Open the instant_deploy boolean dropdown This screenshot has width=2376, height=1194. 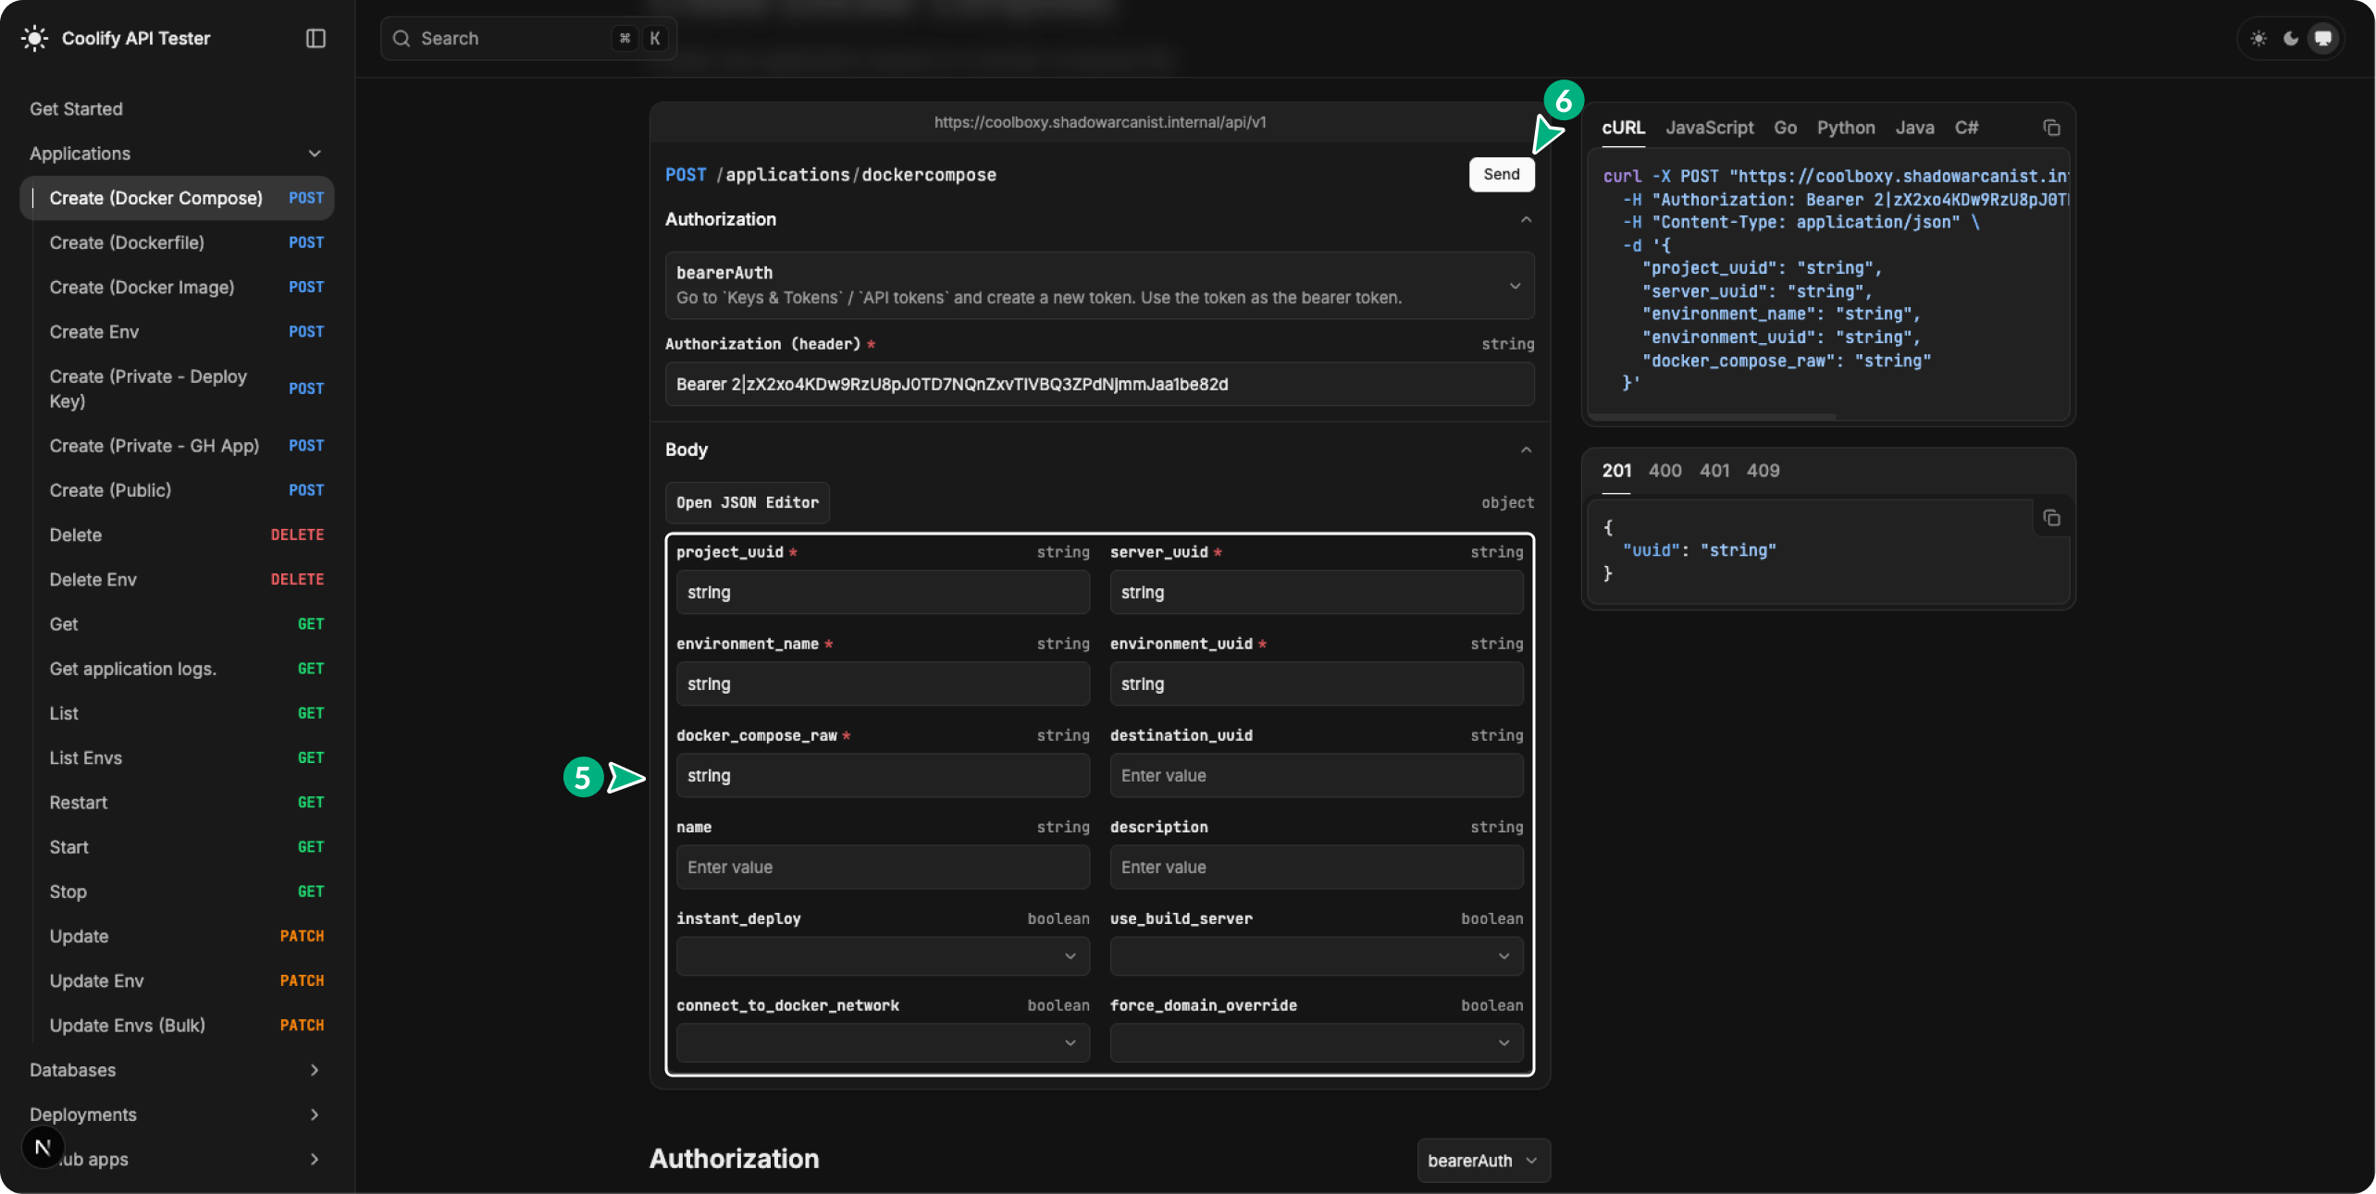[x=882, y=956]
